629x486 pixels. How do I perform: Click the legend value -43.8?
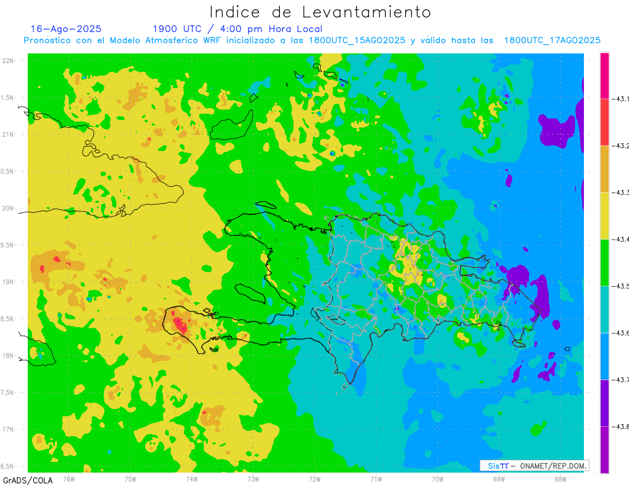621,426
